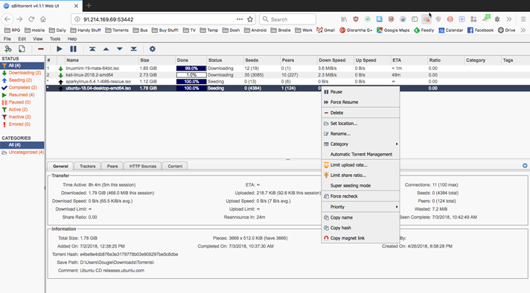Open the Edit menu
The width and height of the screenshot is (530, 293).
pyautogui.click(x=22, y=39)
